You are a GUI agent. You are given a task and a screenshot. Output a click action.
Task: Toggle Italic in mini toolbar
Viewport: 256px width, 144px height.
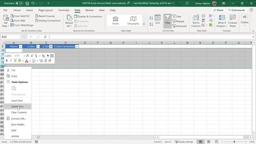coord(11,61)
